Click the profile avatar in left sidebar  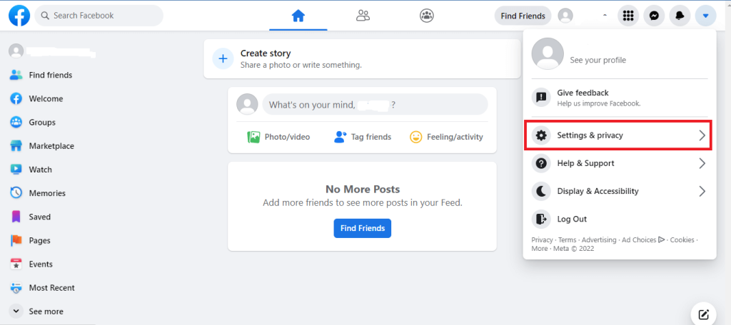coord(16,51)
